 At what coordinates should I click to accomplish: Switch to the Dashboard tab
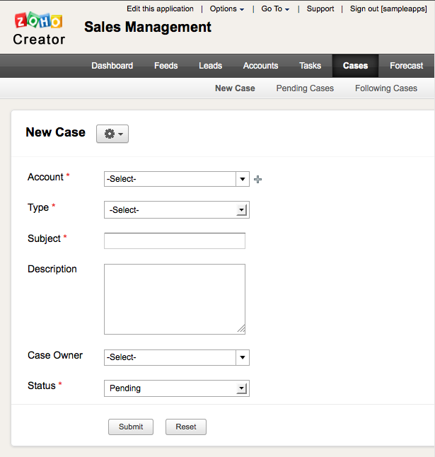112,66
